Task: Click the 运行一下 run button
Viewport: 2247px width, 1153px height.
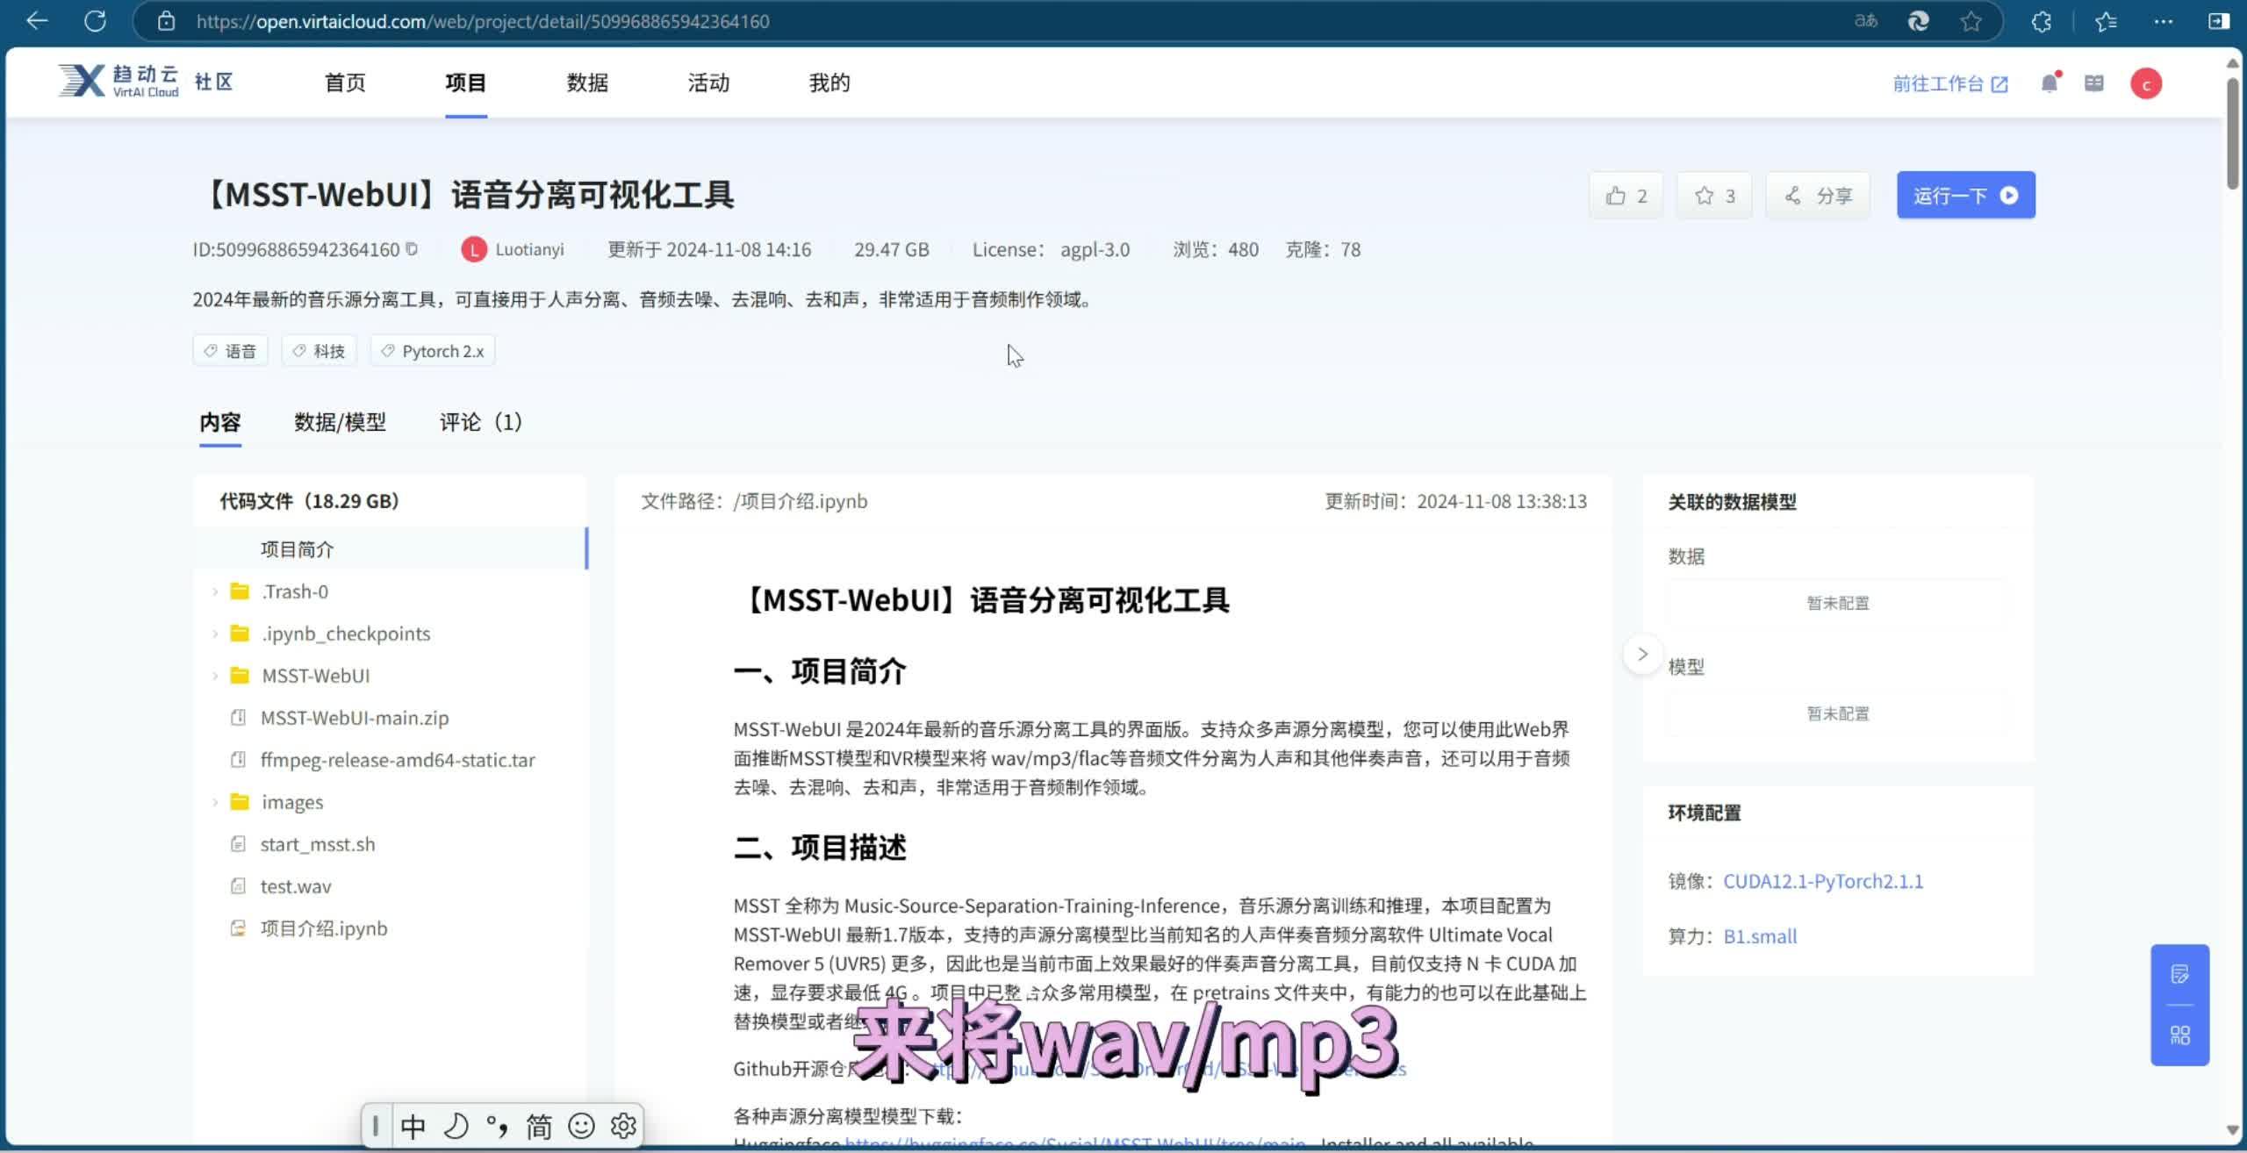Action: (1966, 195)
